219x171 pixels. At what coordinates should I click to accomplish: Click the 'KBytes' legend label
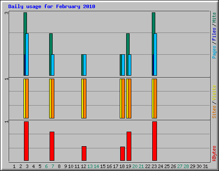214,153
